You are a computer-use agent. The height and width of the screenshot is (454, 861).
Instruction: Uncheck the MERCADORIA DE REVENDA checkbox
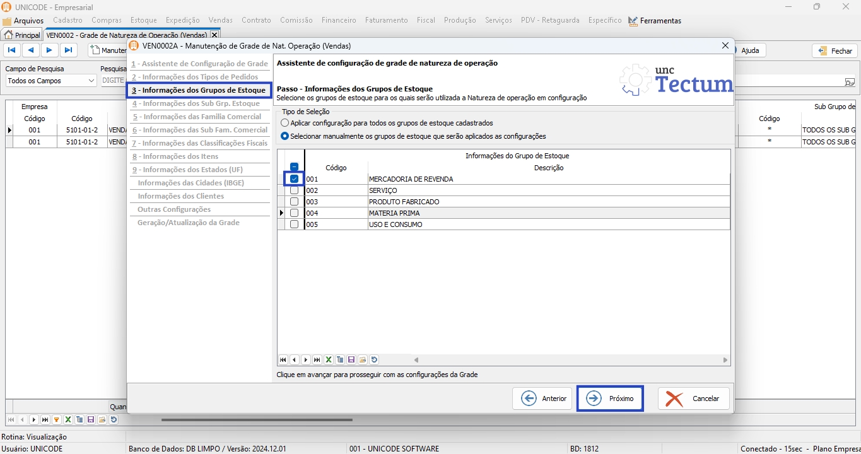tap(294, 179)
